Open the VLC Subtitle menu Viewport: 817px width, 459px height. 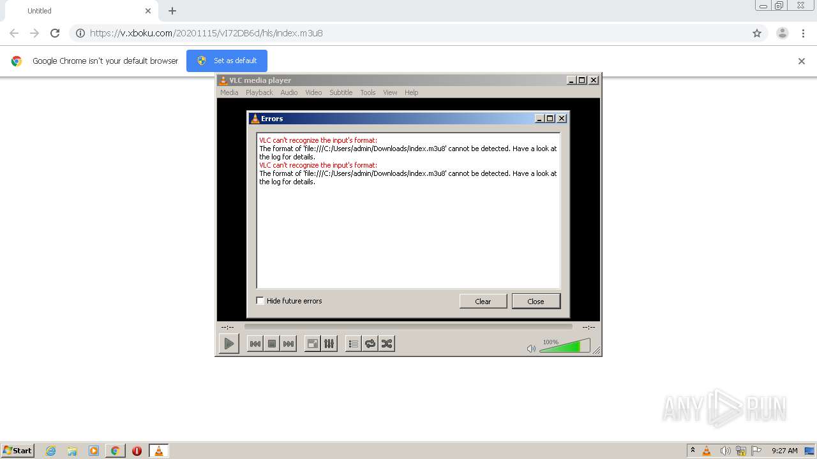point(341,92)
